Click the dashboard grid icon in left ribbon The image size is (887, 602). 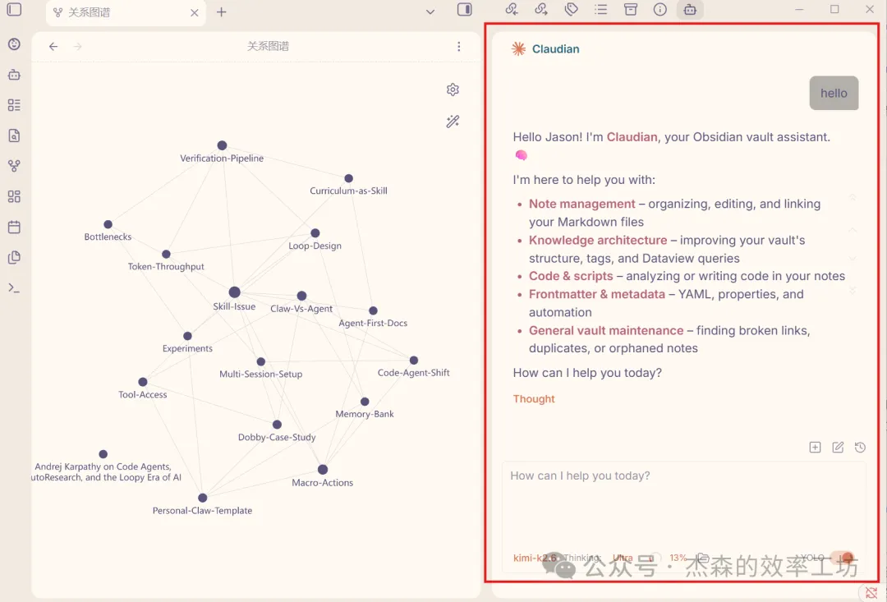point(14,196)
